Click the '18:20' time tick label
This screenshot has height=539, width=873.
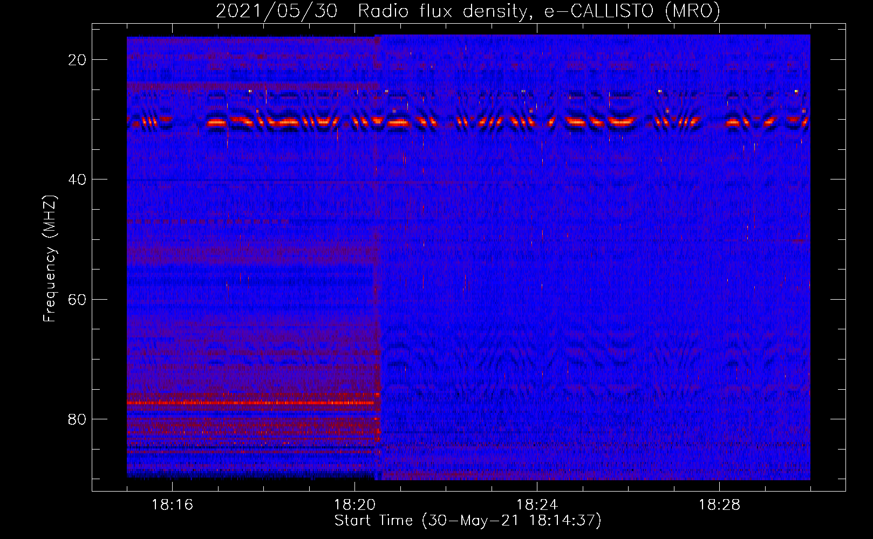click(354, 505)
